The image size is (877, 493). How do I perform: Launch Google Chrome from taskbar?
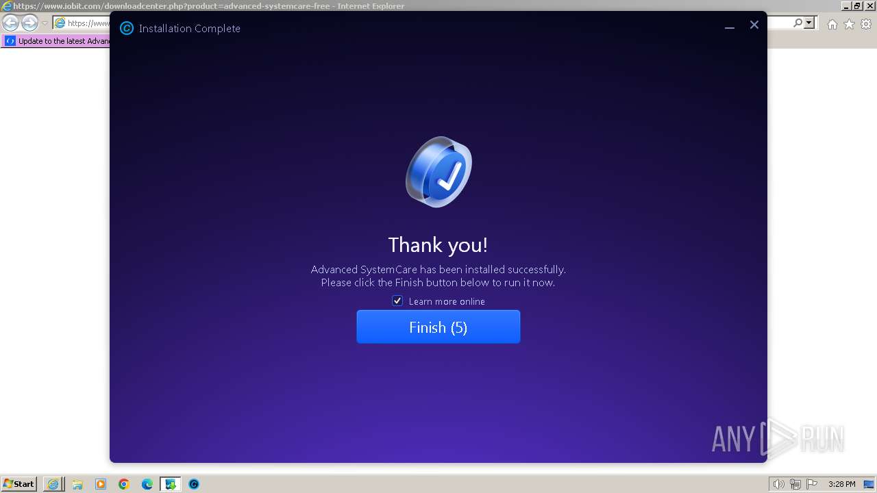(x=124, y=484)
